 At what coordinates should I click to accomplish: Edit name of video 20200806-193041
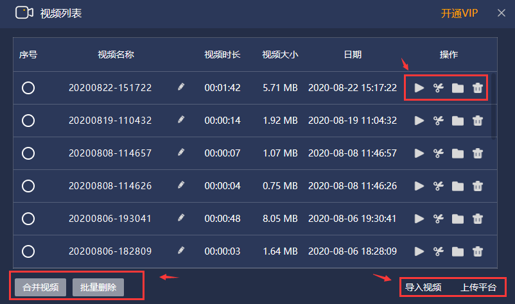click(181, 218)
